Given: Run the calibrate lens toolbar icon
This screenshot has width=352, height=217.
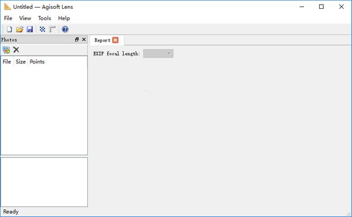Looking at the screenshot, I should (x=52, y=29).
